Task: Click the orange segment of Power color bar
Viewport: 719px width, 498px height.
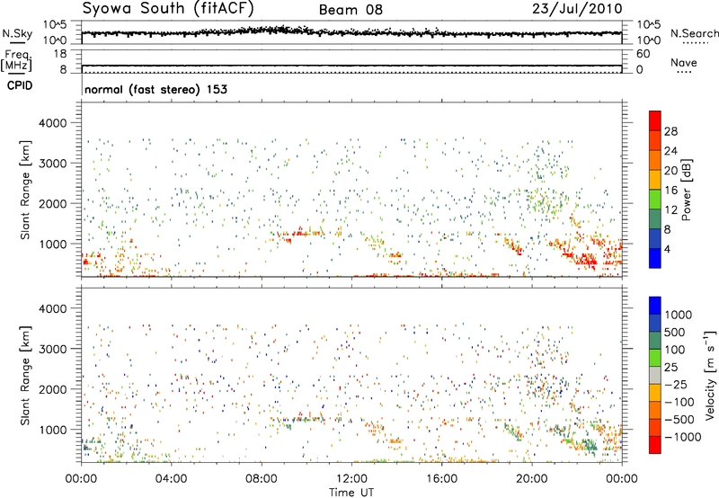Action: coord(655,161)
